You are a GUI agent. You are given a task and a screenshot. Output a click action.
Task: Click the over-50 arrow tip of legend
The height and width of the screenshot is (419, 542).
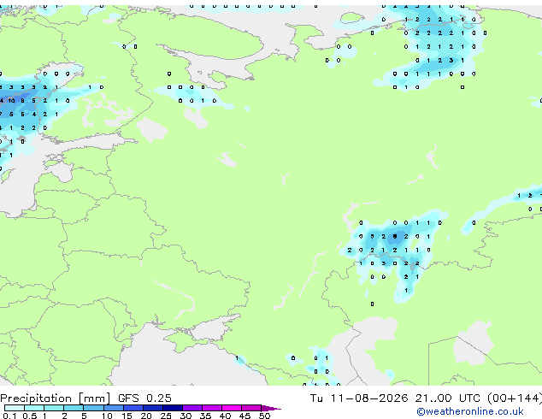(271, 409)
